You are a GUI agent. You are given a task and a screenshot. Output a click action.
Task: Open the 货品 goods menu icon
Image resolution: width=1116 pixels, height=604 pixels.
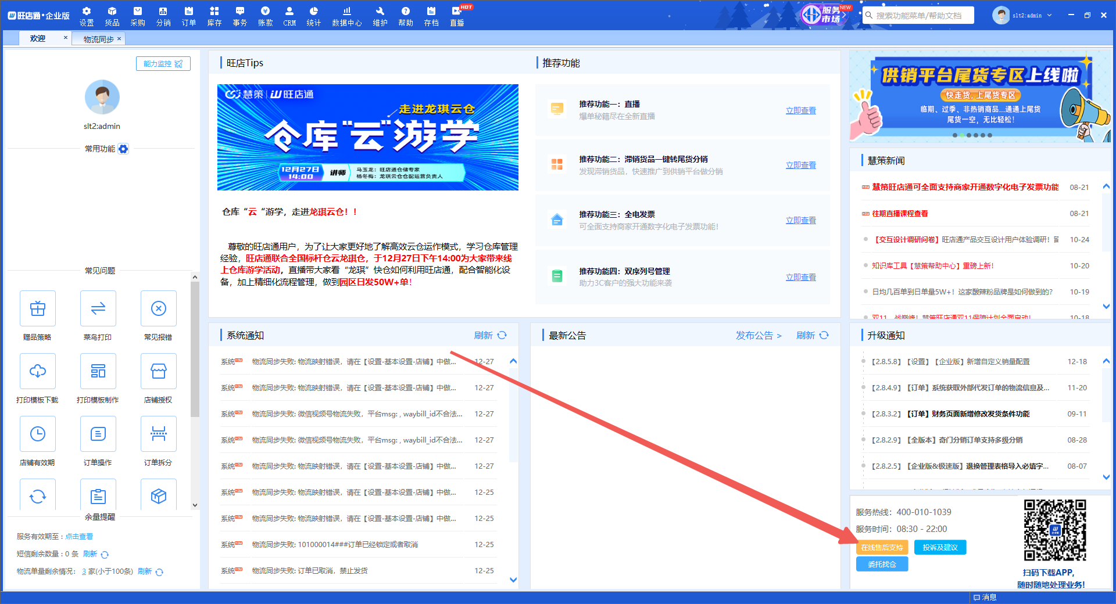coord(112,16)
